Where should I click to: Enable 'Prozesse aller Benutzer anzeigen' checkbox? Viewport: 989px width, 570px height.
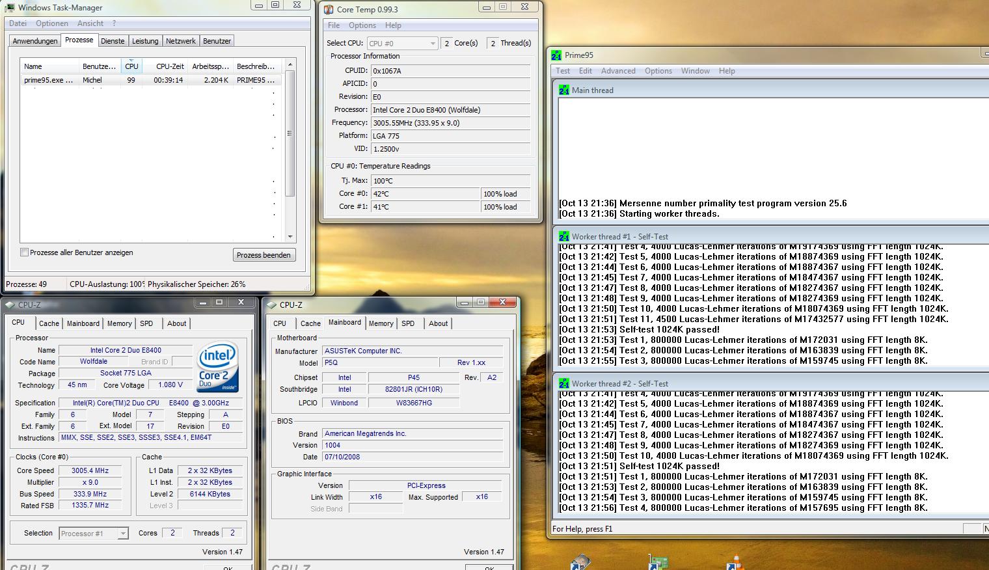point(24,252)
